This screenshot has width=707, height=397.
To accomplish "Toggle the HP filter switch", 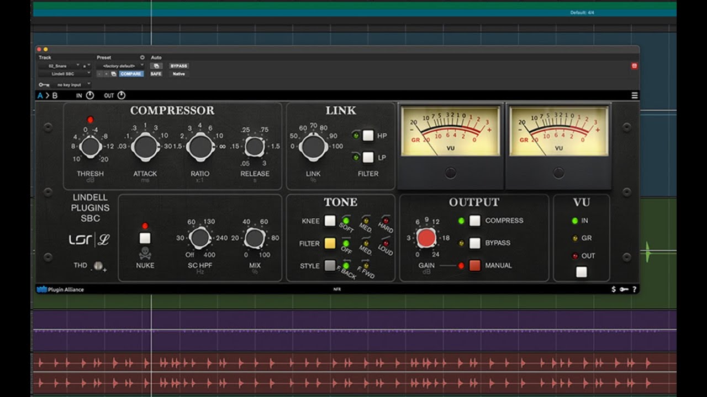I will [368, 136].
